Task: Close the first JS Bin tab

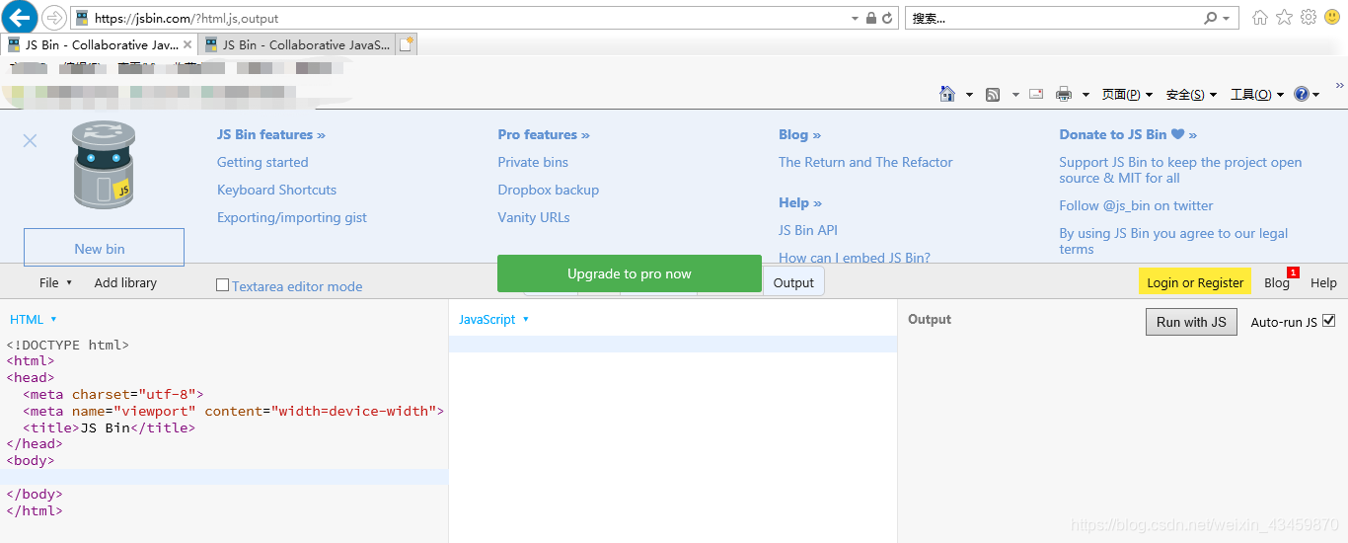Action: tap(187, 44)
